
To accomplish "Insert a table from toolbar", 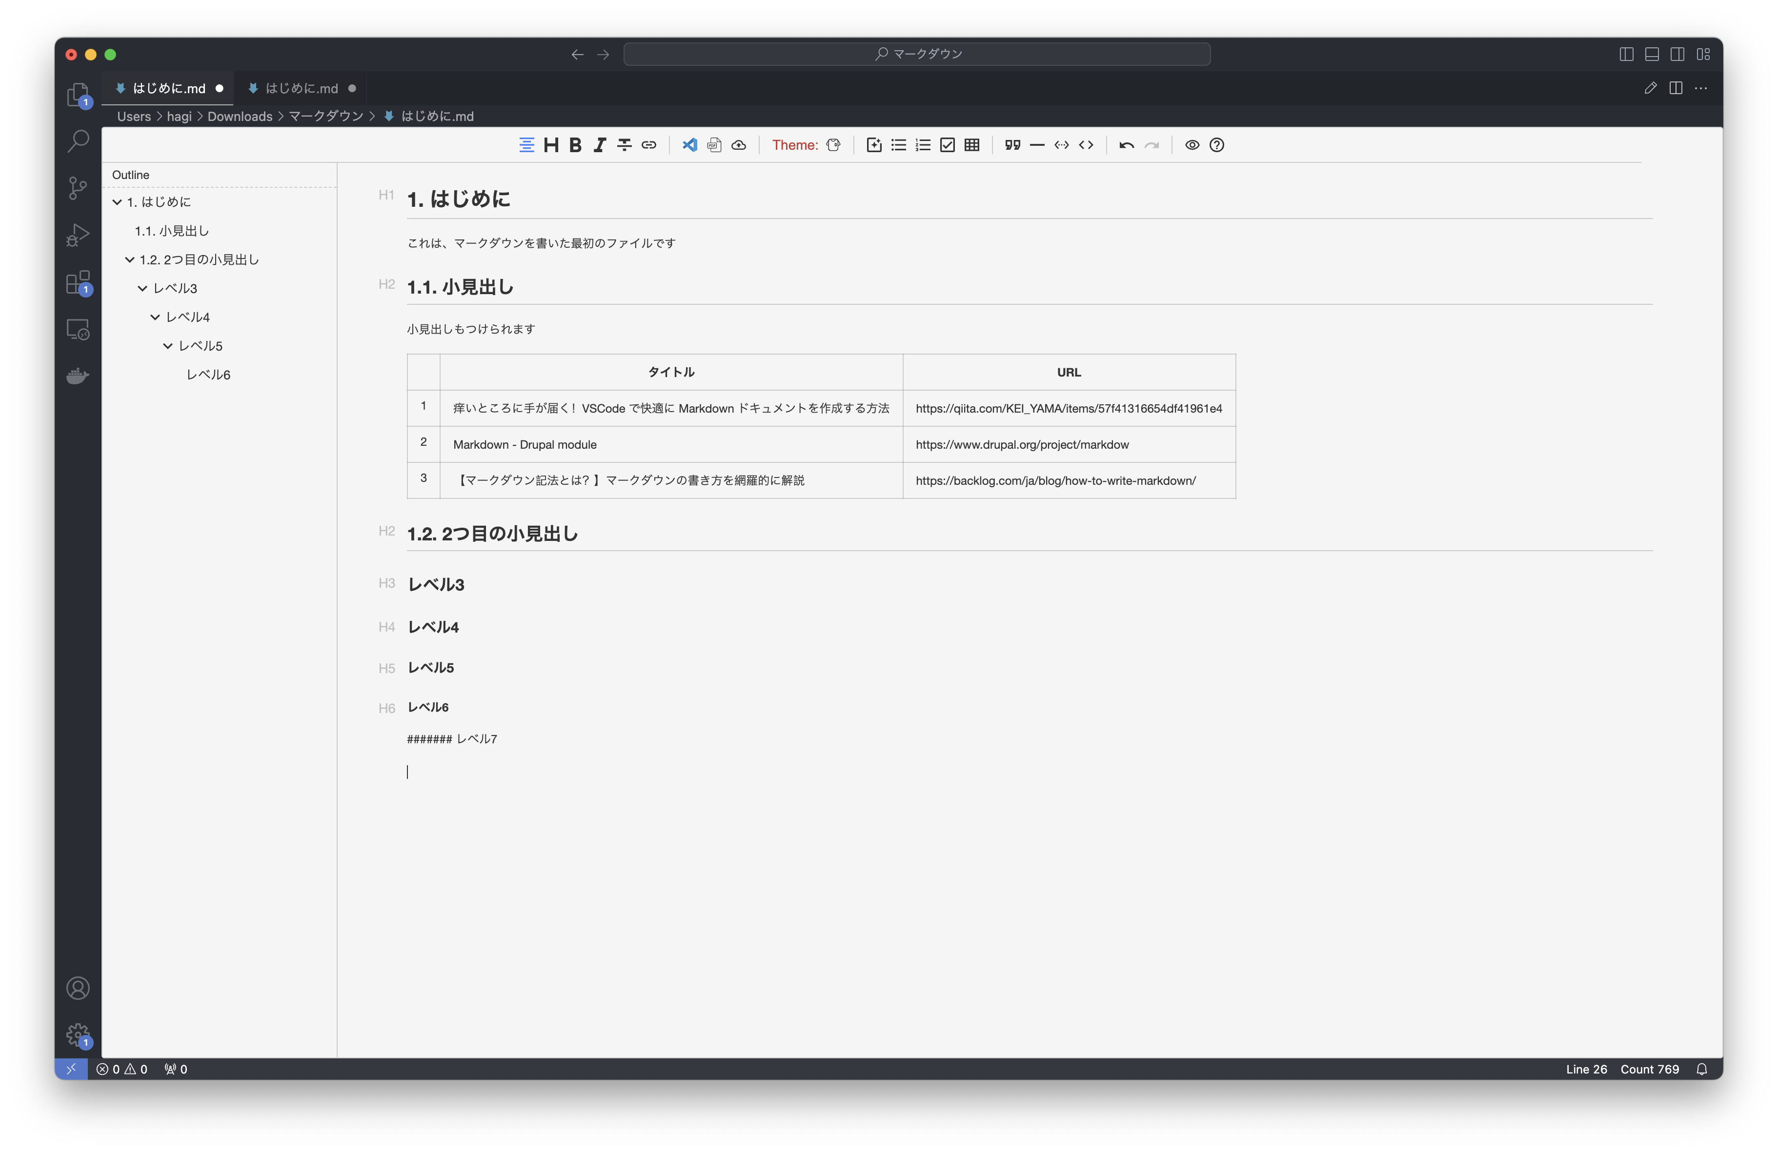I will pos(972,145).
